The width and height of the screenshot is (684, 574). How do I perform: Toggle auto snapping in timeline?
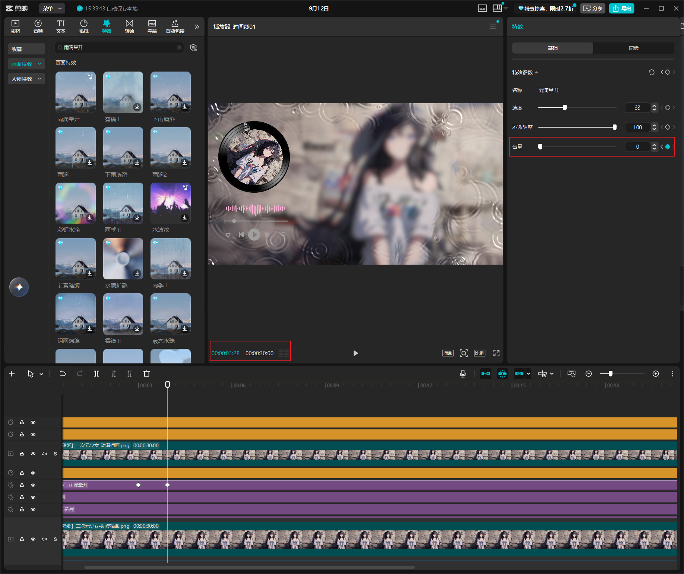coord(503,373)
